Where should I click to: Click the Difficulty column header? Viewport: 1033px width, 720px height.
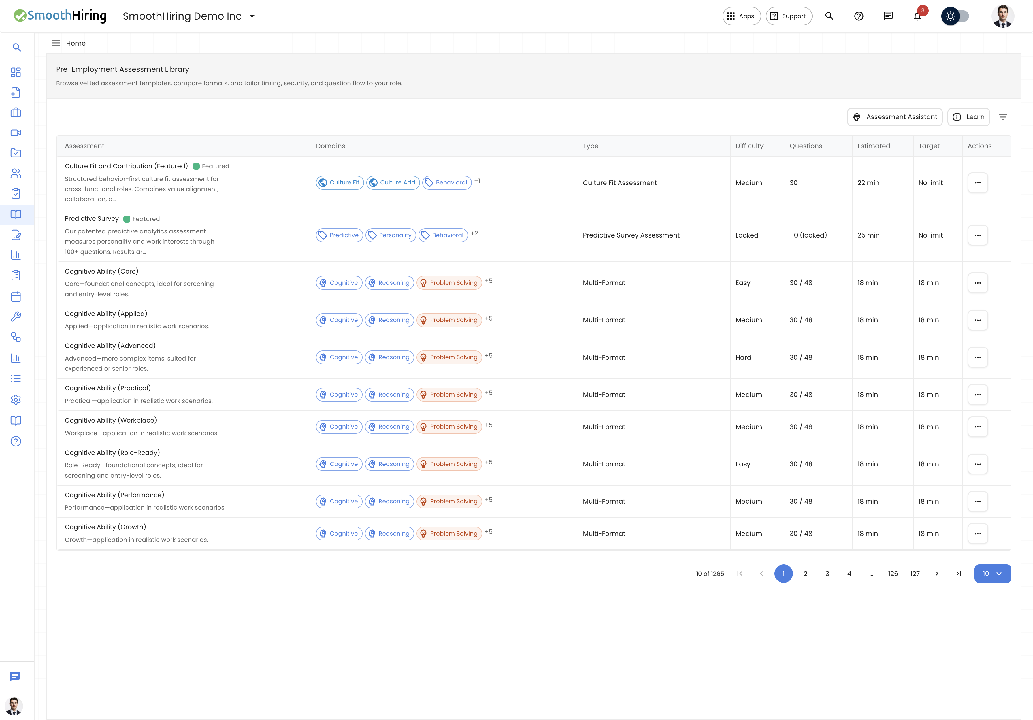[x=749, y=146]
